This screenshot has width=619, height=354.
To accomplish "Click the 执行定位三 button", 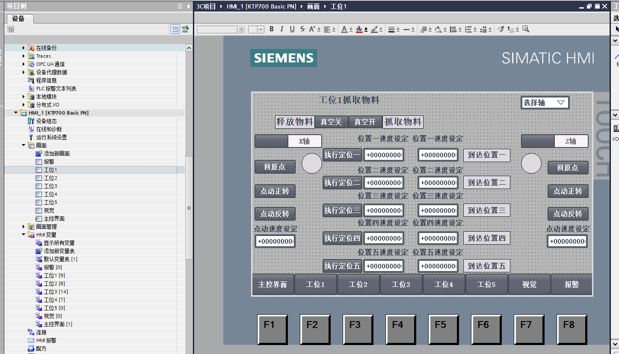I will [342, 210].
